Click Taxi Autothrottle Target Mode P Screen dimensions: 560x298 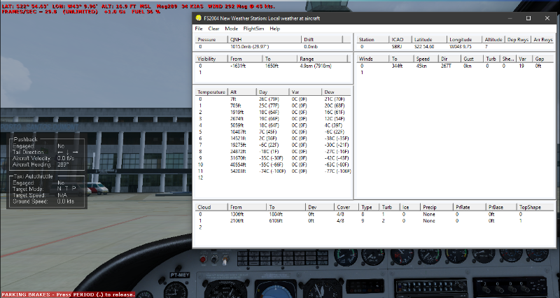click(x=74, y=188)
